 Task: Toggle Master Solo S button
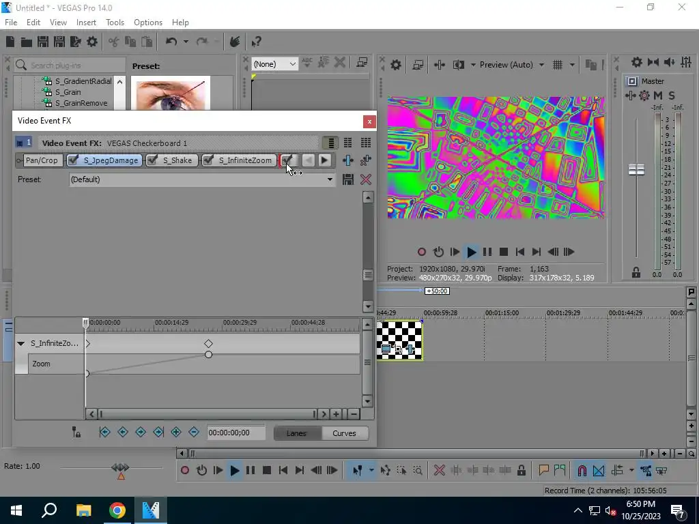tap(672, 96)
